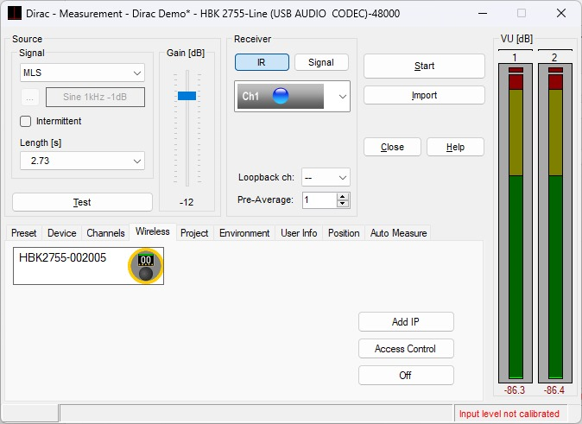582x424 pixels.
Task: Click the -86.3 VU level readout
Action: tap(515, 390)
